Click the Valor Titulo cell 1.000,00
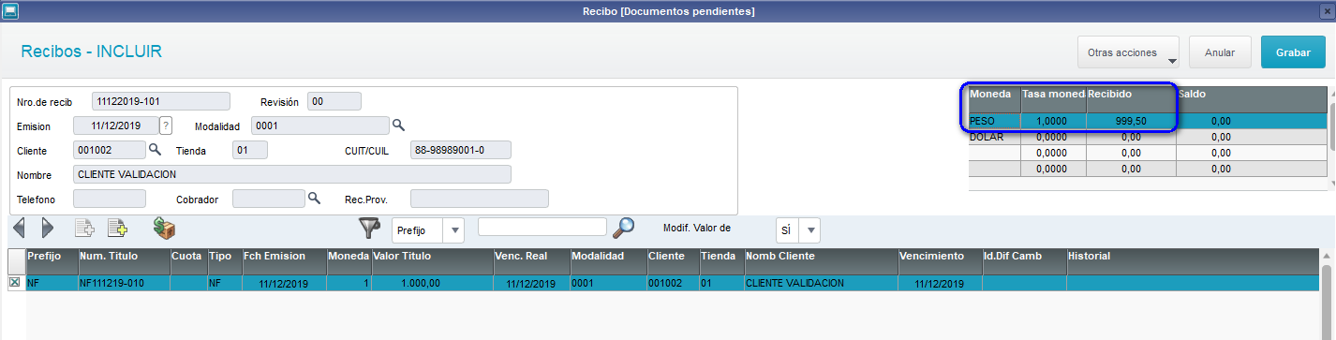This screenshot has height=340, width=1336. tap(432, 283)
